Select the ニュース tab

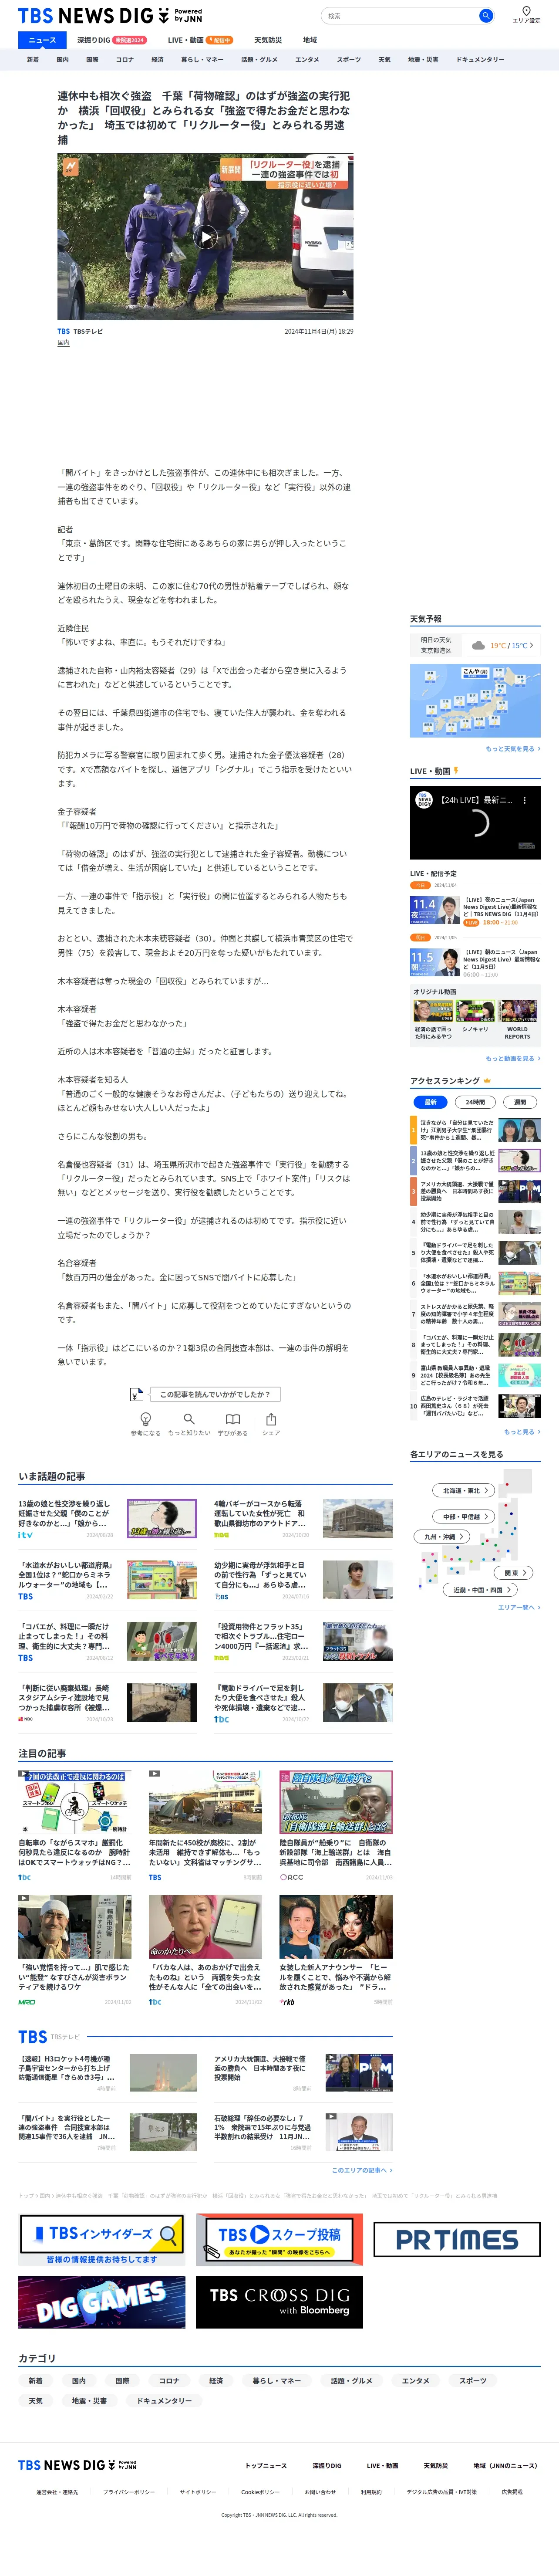tap(42, 40)
